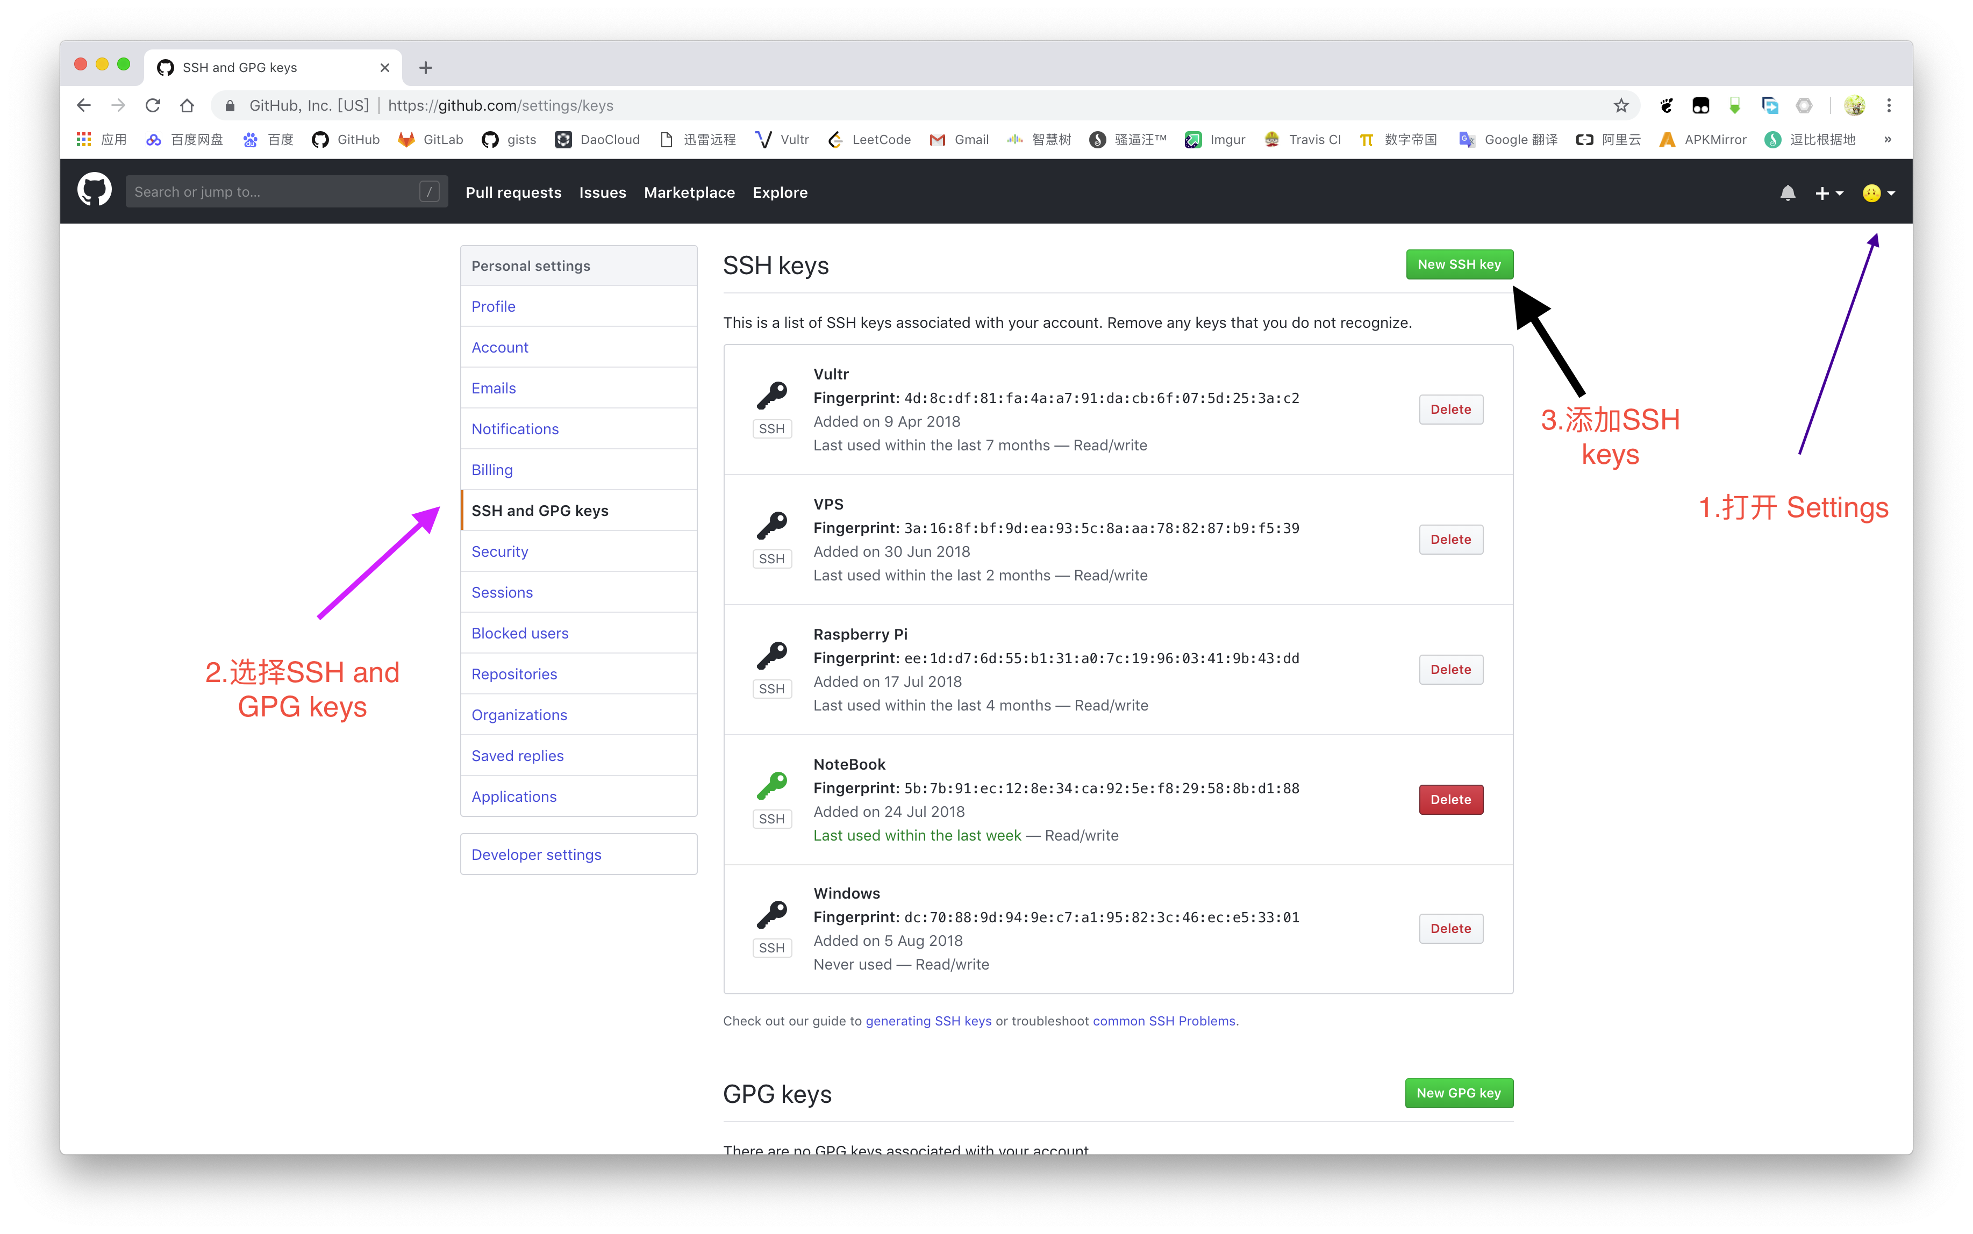Open the DaoCloud bookmark
Viewport: 1973px width, 1234px height.
(x=597, y=140)
